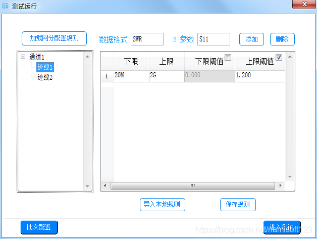The height and width of the screenshot is (239, 317).
Task: Select the 通道1 tree item
Action: click(x=36, y=57)
